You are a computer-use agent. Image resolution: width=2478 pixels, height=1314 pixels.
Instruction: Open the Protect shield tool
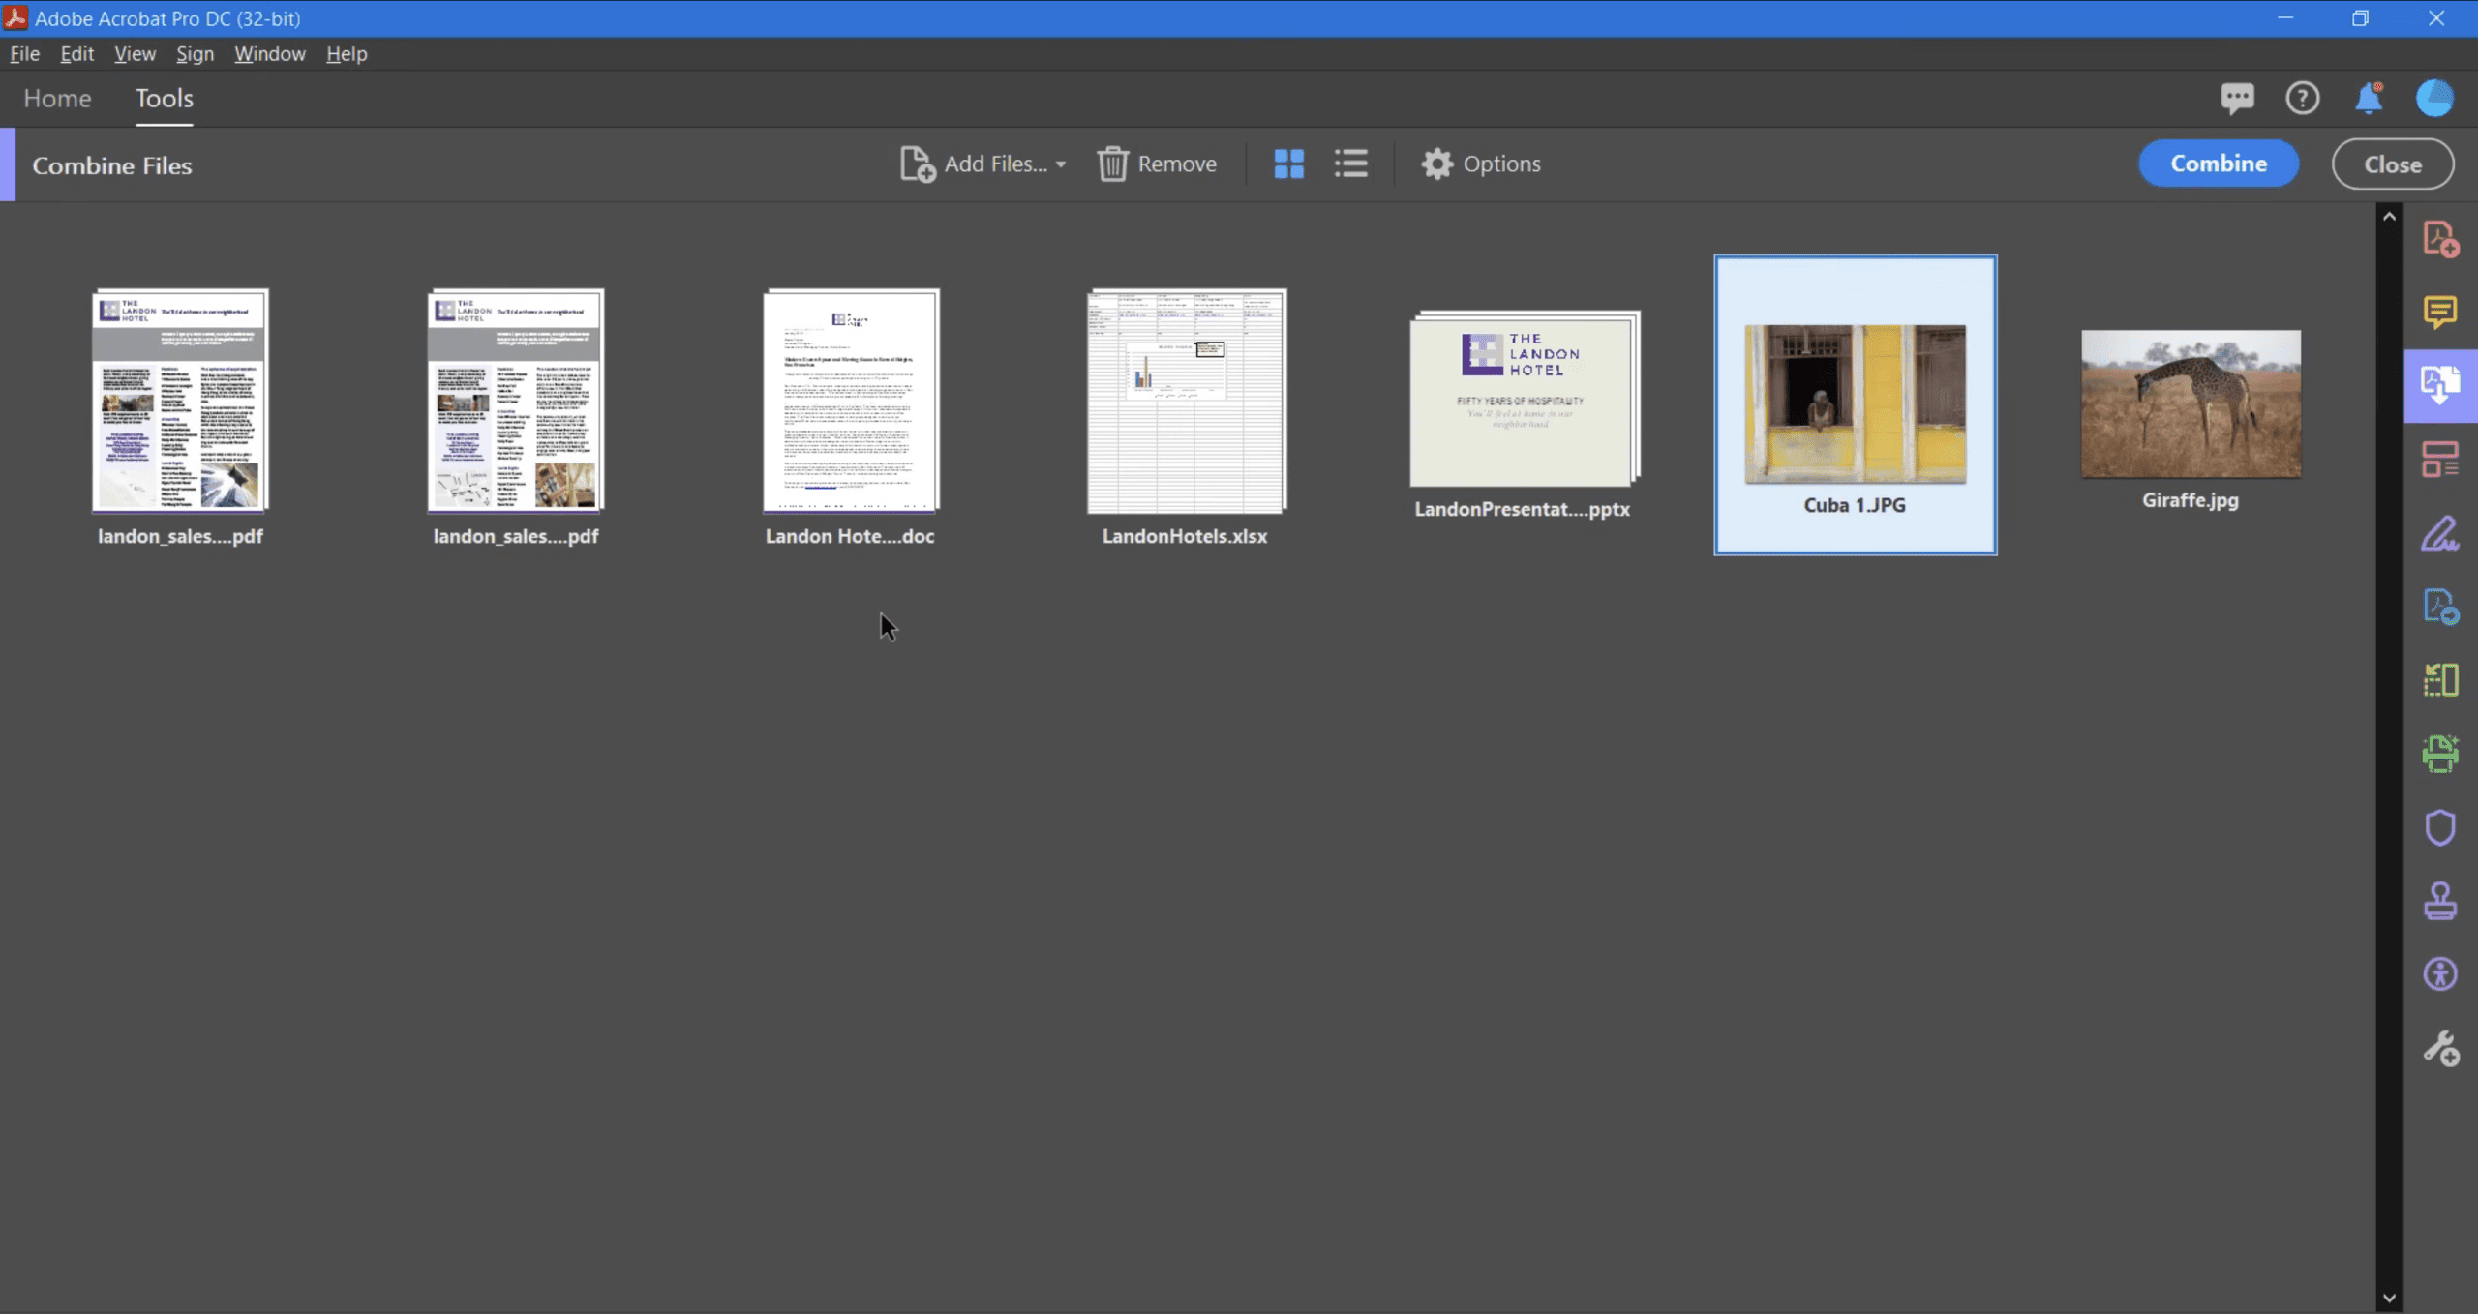[x=2439, y=827]
